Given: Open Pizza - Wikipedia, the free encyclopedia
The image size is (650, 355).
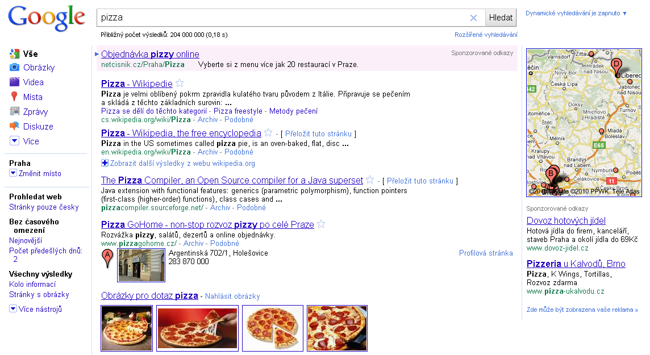Looking at the screenshot, I should point(181,133).
